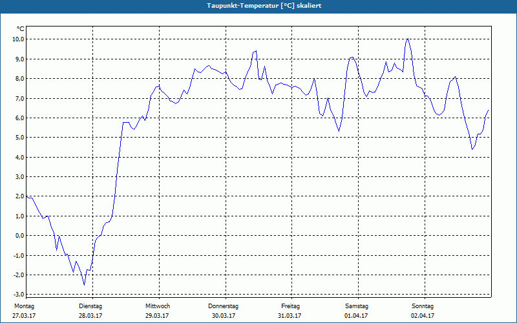Click the 0,0 y-axis label
Image resolution: width=517 pixels, height=323 pixels.
tap(19, 236)
